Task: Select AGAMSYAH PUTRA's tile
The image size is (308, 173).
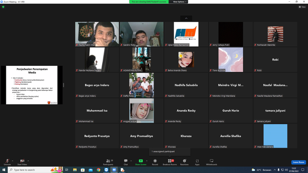Action: pyautogui.click(x=141, y=60)
